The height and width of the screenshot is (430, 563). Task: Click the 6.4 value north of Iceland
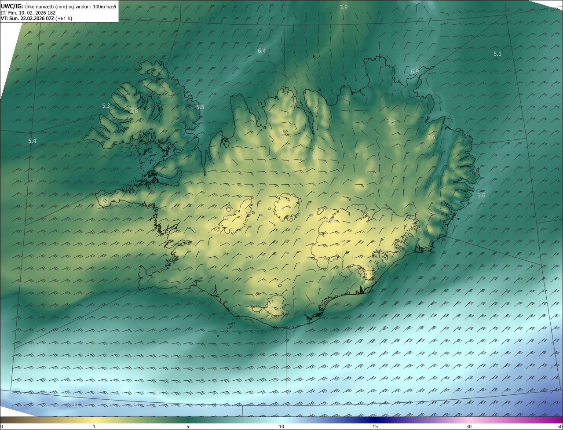pyautogui.click(x=262, y=51)
